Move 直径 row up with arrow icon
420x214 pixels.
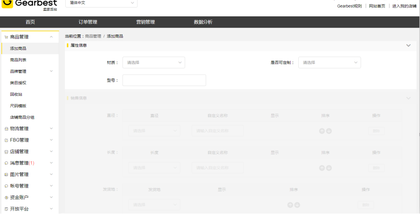[x=322, y=131]
